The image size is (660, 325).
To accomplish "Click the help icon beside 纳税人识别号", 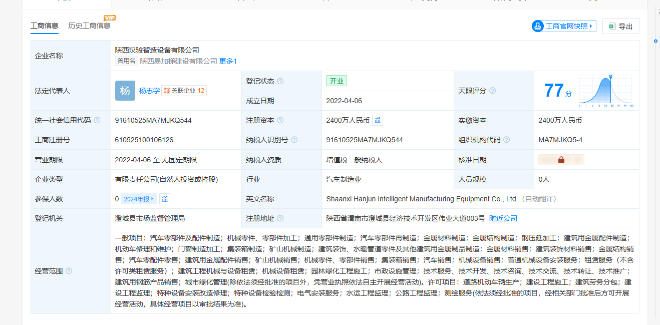I will 294,140.
